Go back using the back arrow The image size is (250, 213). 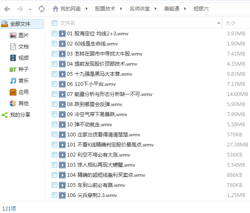click(7, 9)
